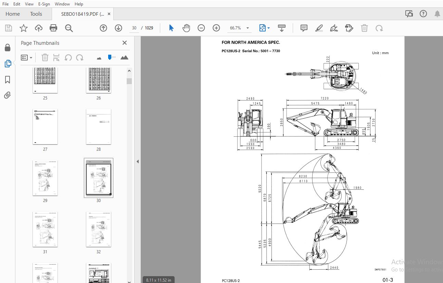Switch to the Home tab

(x=13, y=14)
